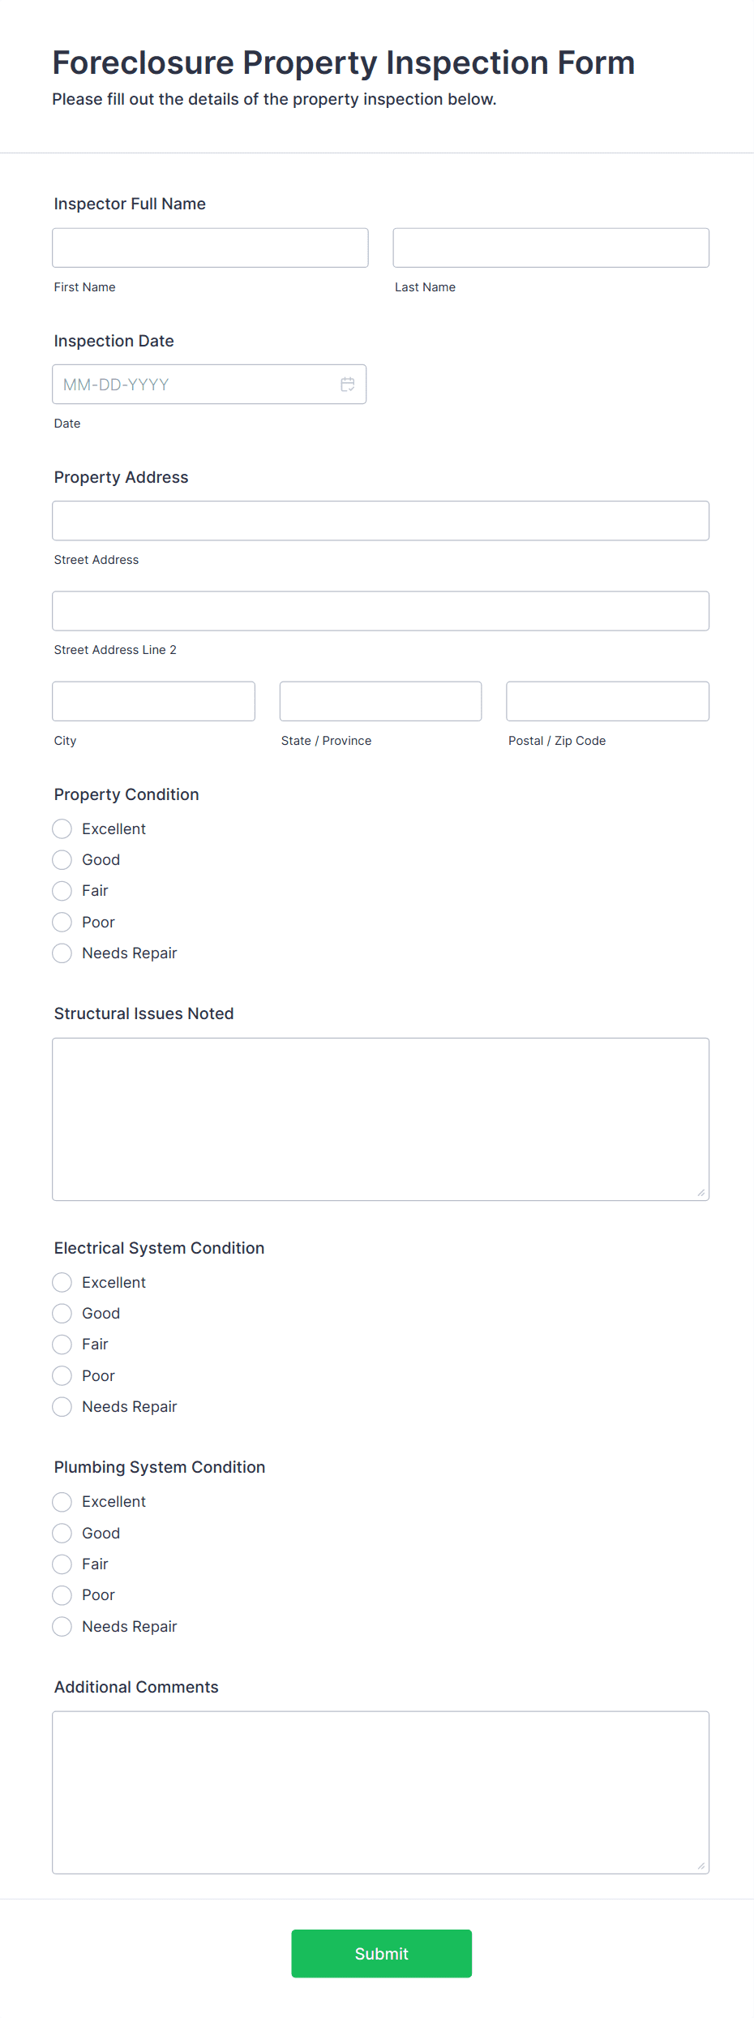This screenshot has width=754, height=2018.
Task: Select Poor for Plumbing System Condition
Action: coord(62,1594)
